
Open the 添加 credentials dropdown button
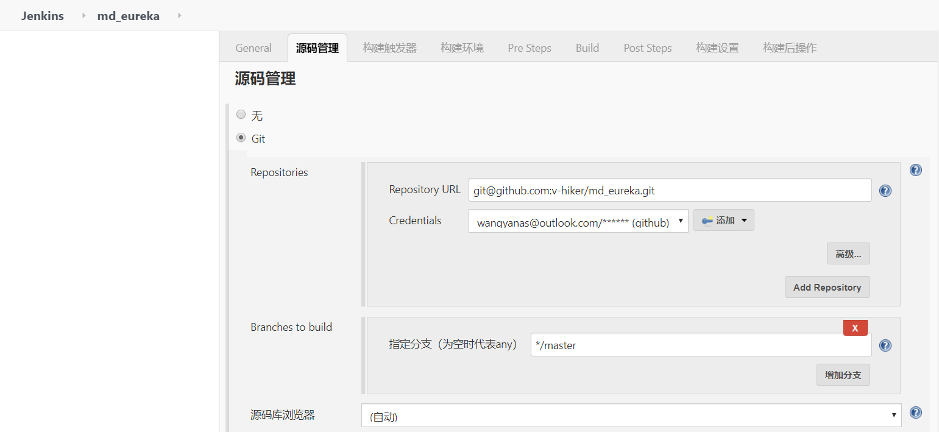pyautogui.click(x=724, y=221)
